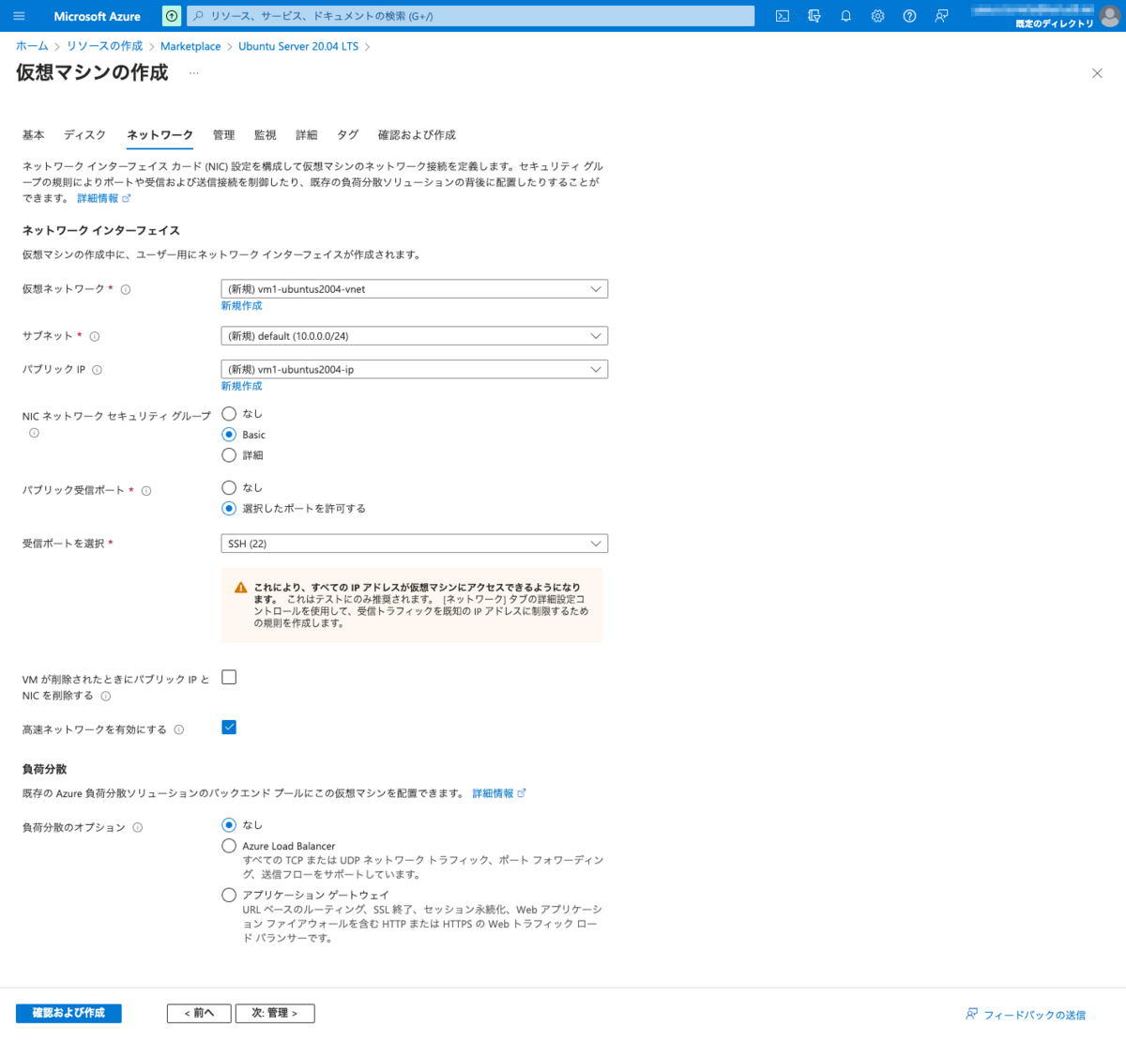Open portal settings gear
Viewport: 1126px width, 1043px height.
(877, 16)
